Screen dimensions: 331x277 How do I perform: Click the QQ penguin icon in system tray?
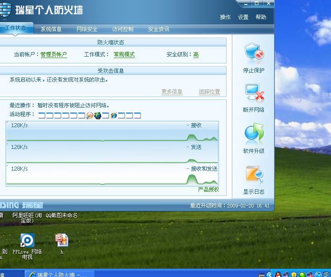click(278, 275)
